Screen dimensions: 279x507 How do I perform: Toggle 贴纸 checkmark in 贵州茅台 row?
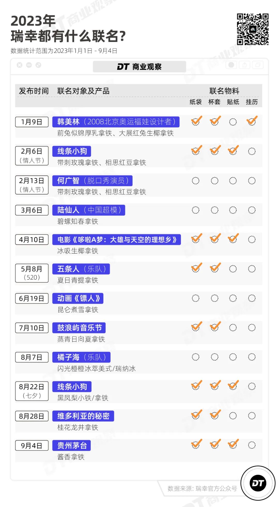point(233,444)
